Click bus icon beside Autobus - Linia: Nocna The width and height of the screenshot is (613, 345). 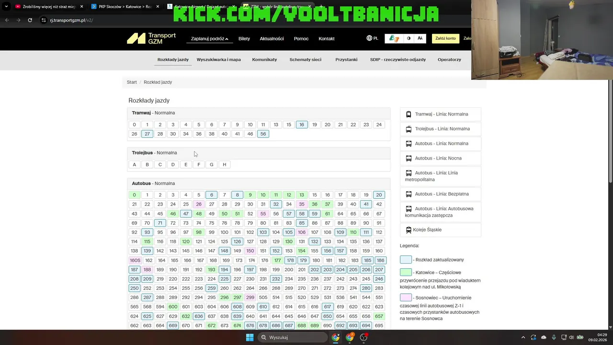[x=409, y=158]
